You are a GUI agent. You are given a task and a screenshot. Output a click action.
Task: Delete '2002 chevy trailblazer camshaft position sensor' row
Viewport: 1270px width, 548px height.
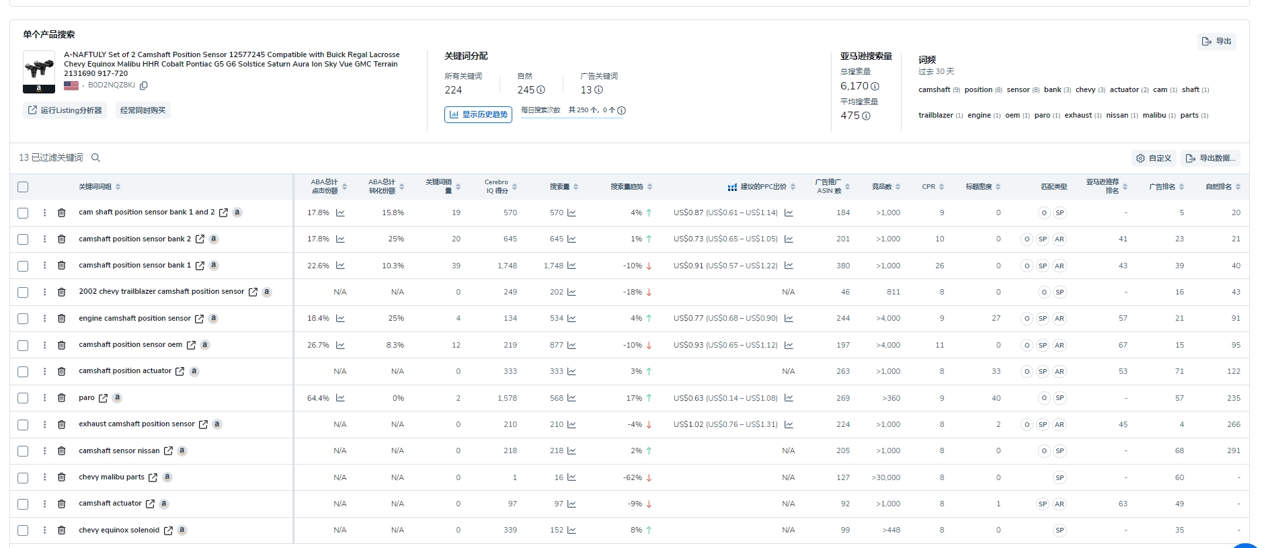pos(61,292)
